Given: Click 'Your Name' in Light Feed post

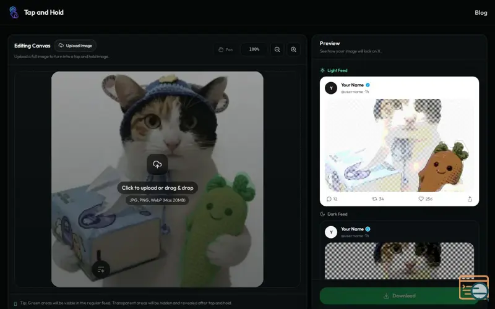Looking at the screenshot, I should [352, 85].
